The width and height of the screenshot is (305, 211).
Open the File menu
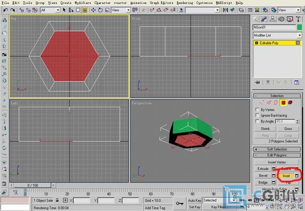click(x=5, y=3)
